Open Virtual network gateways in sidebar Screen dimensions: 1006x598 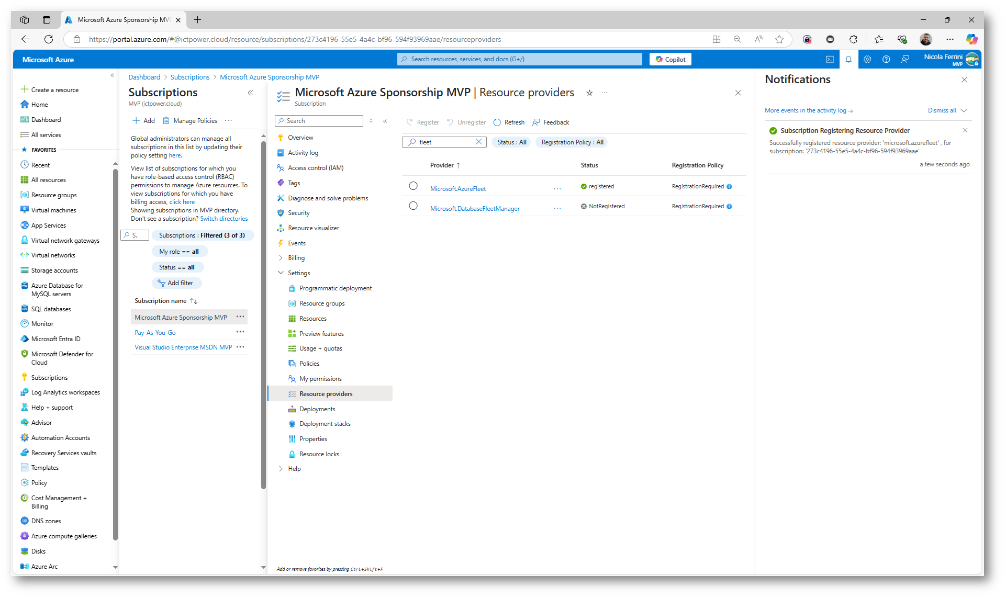click(65, 240)
